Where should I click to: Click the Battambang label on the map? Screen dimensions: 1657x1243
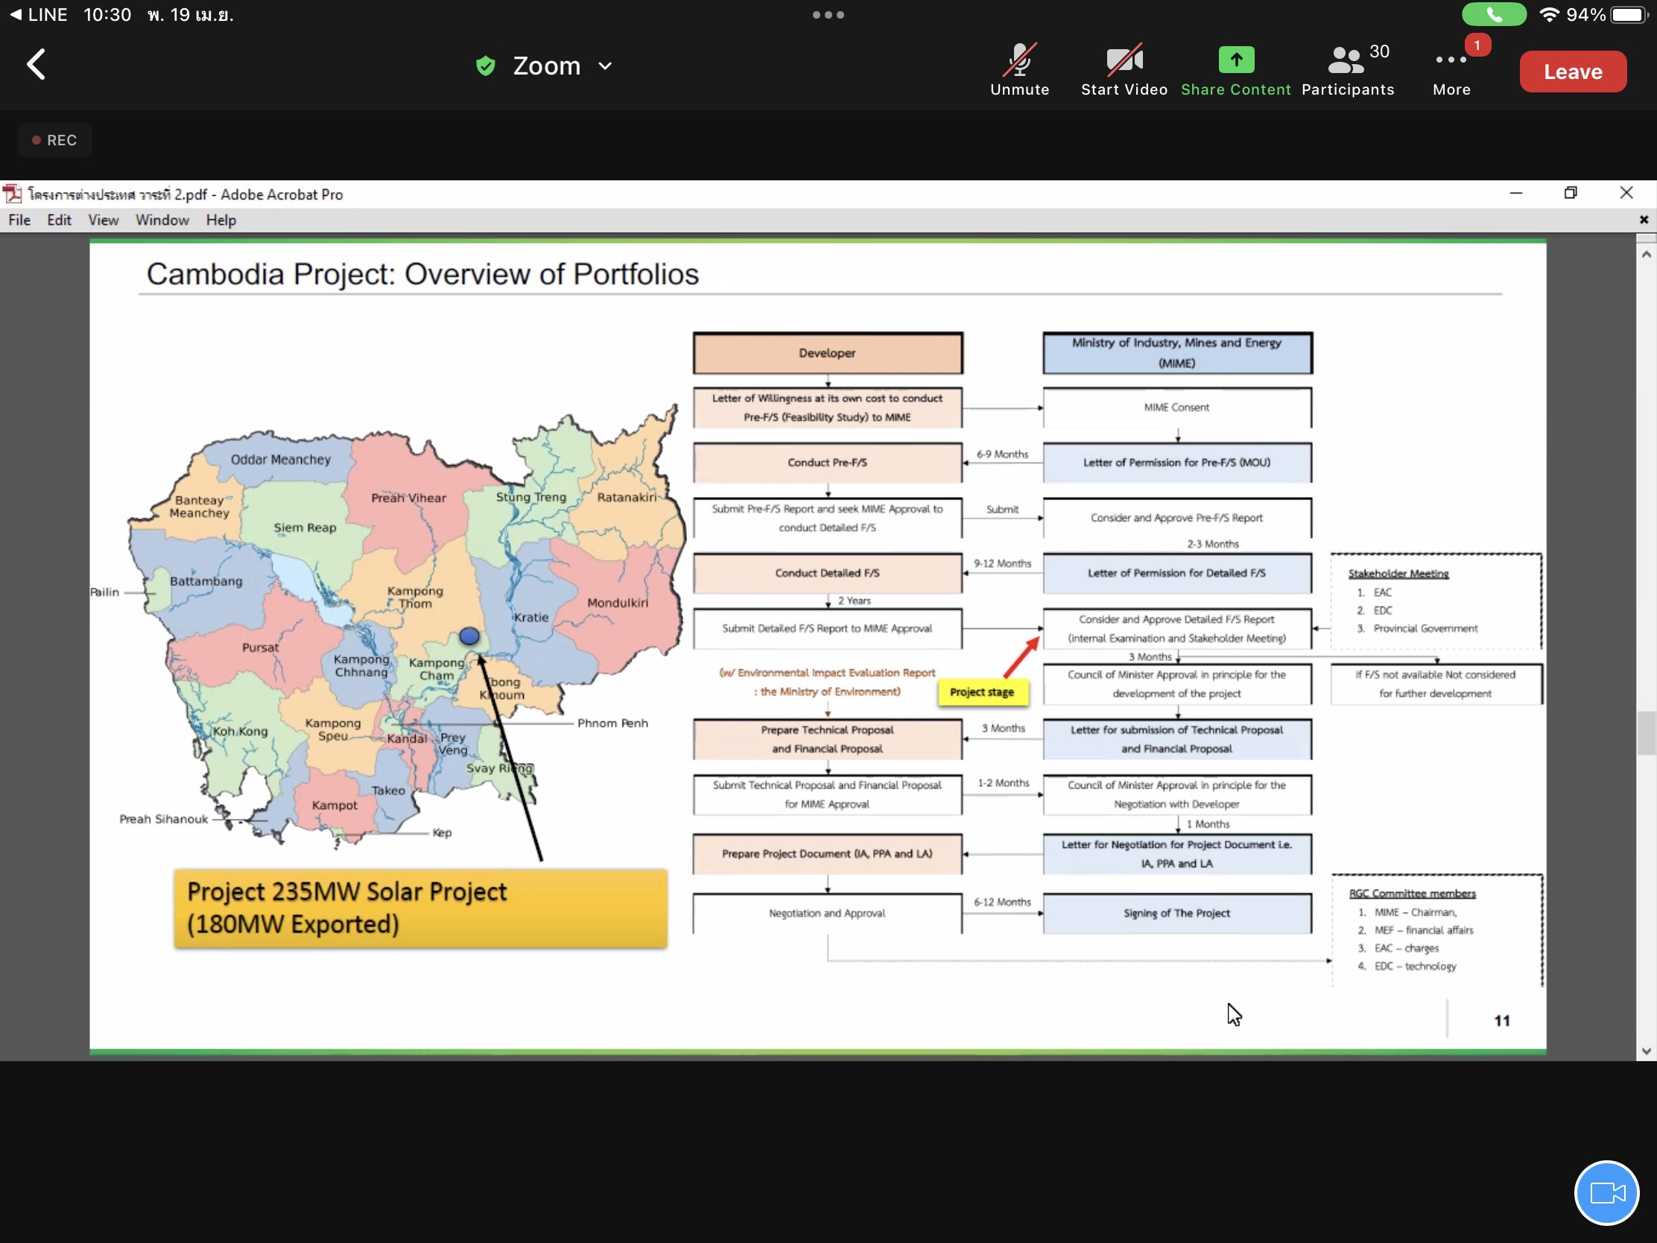click(x=206, y=581)
